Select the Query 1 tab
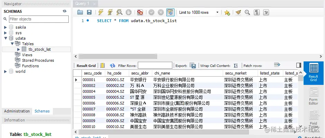 [82, 3]
